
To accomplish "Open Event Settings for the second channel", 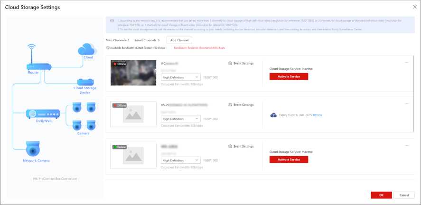I will point(241,105).
